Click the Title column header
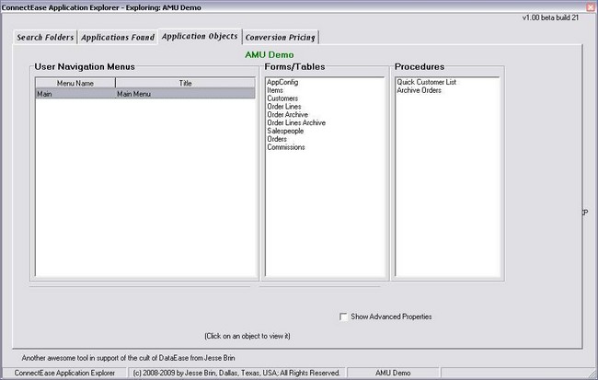 click(185, 83)
